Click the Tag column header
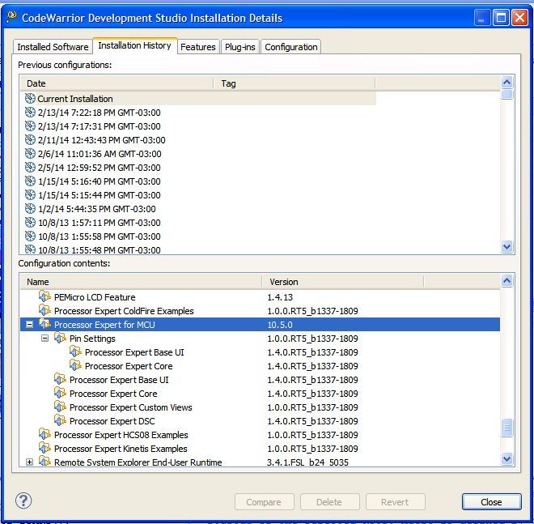Image resolution: width=534 pixels, height=524 pixels. click(295, 83)
